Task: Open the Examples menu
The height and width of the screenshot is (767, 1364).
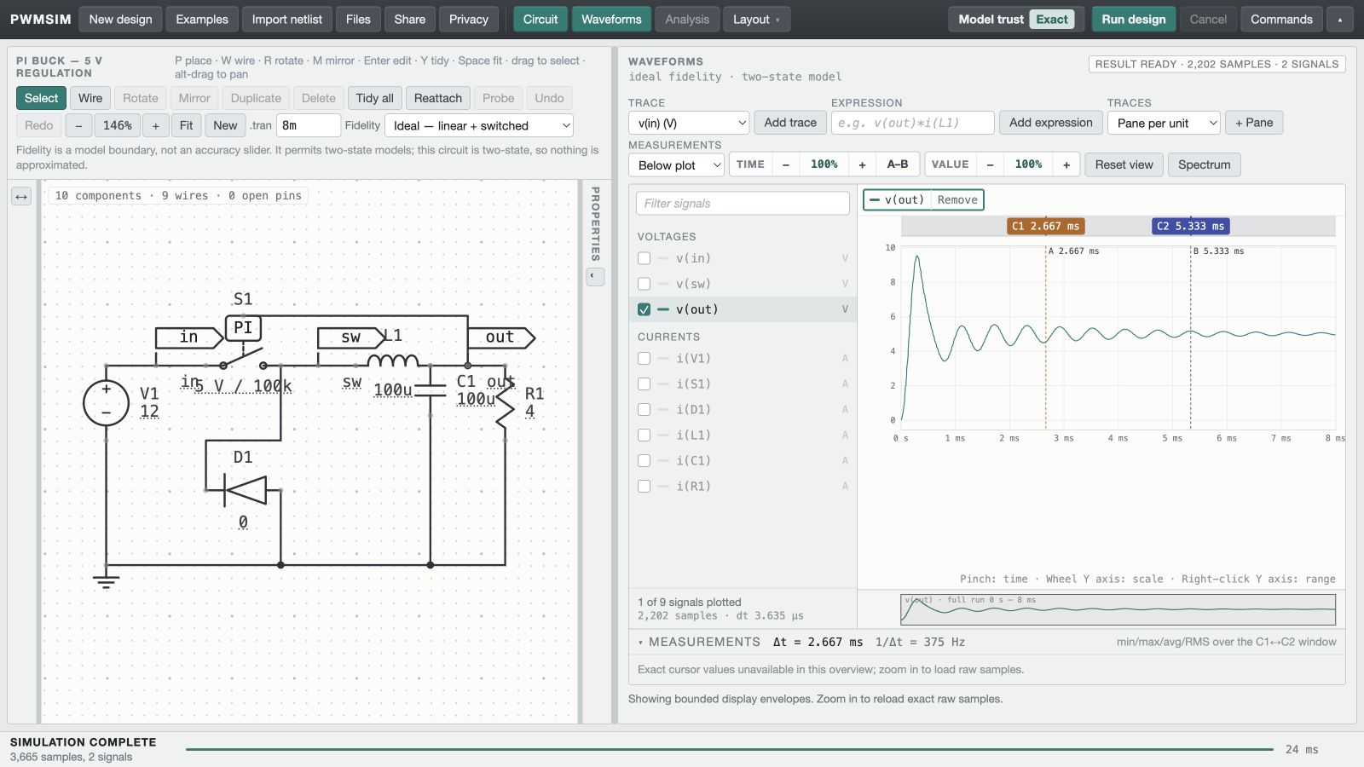Action: click(202, 20)
